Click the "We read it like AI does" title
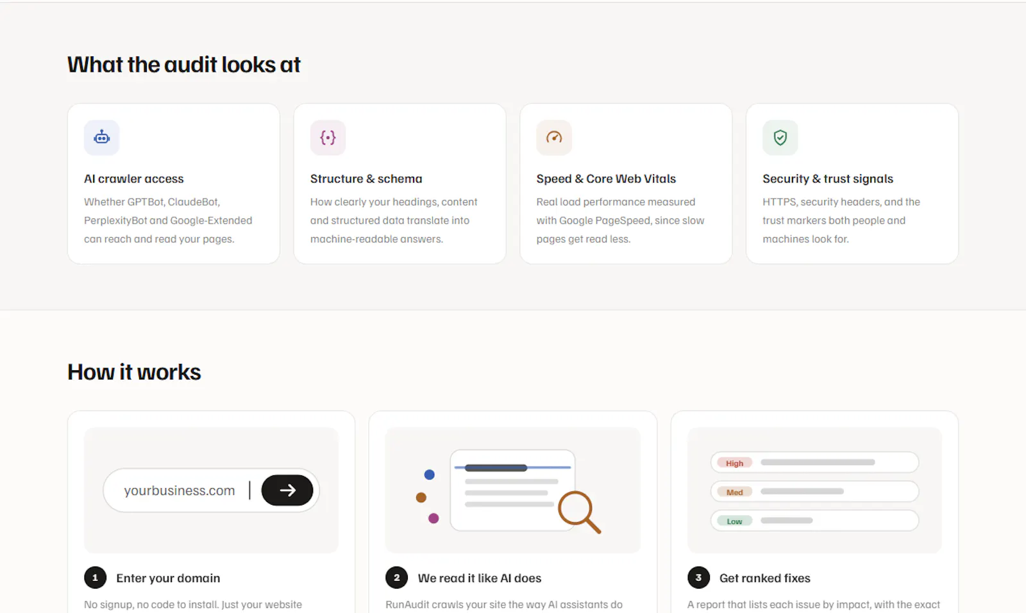 [480, 578]
